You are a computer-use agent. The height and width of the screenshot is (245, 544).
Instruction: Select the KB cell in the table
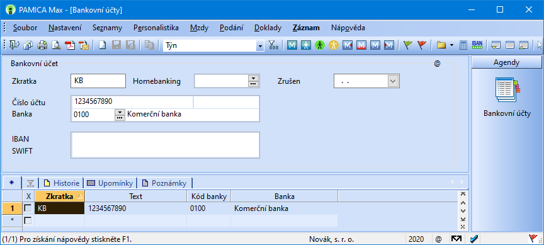pyautogui.click(x=60, y=208)
